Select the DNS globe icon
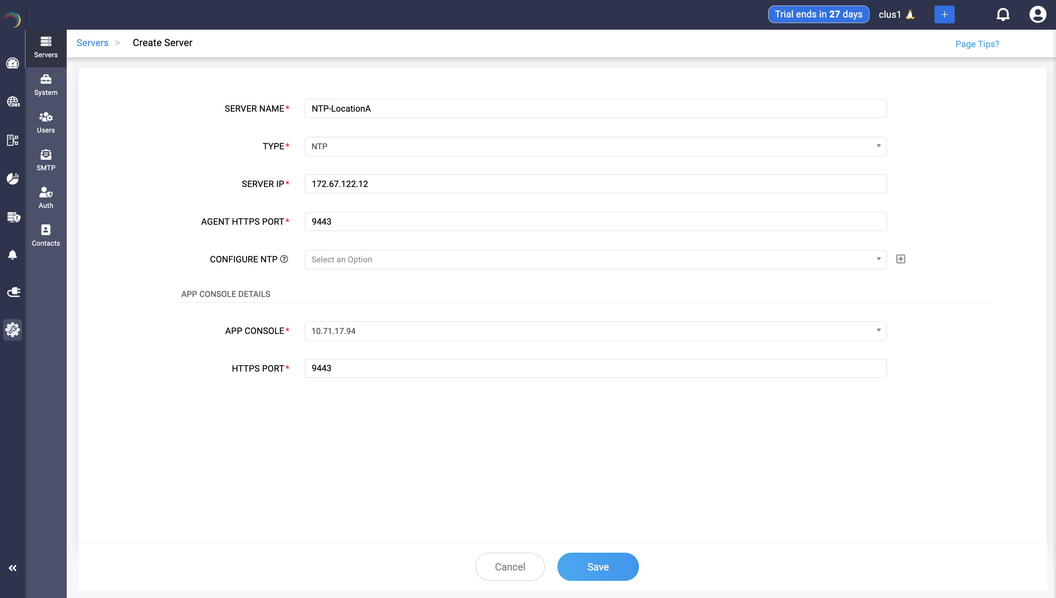Image resolution: width=1056 pixels, height=598 pixels. 12,102
